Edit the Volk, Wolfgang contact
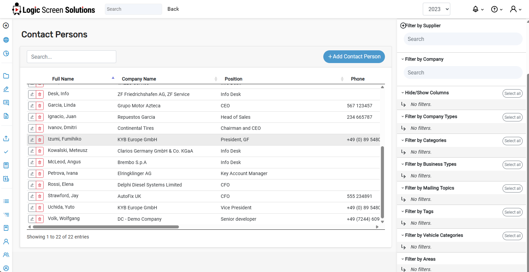The width and height of the screenshot is (529, 272). pyautogui.click(x=32, y=219)
